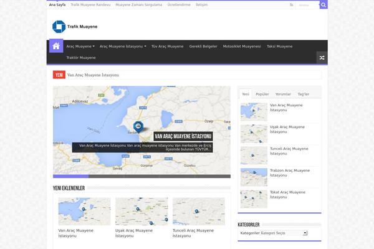Viewport: 374px width, 249px height.
Task: Click the magnifier search button
Action: [x=324, y=4]
